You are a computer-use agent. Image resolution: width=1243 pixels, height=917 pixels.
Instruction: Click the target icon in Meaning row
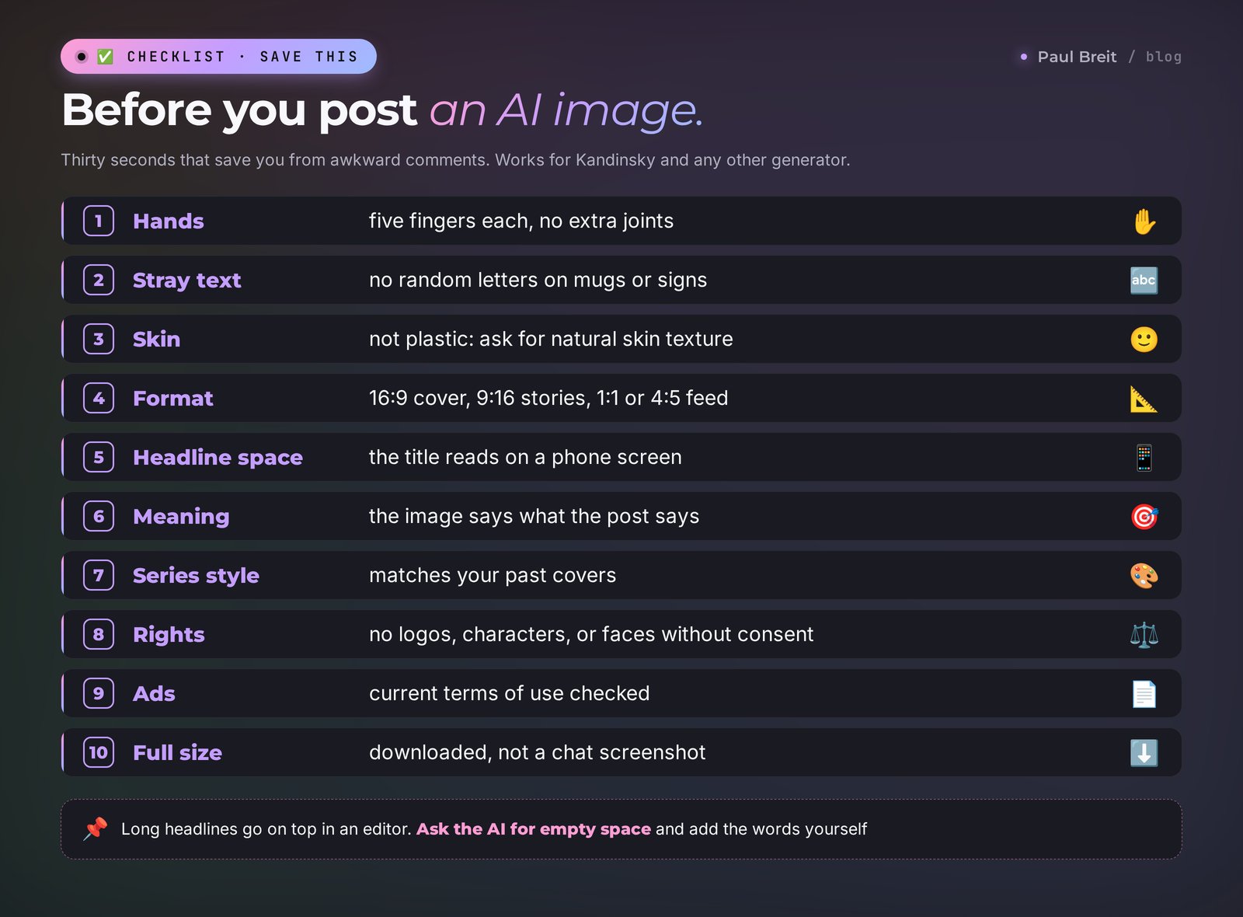[x=1144, y=516]
